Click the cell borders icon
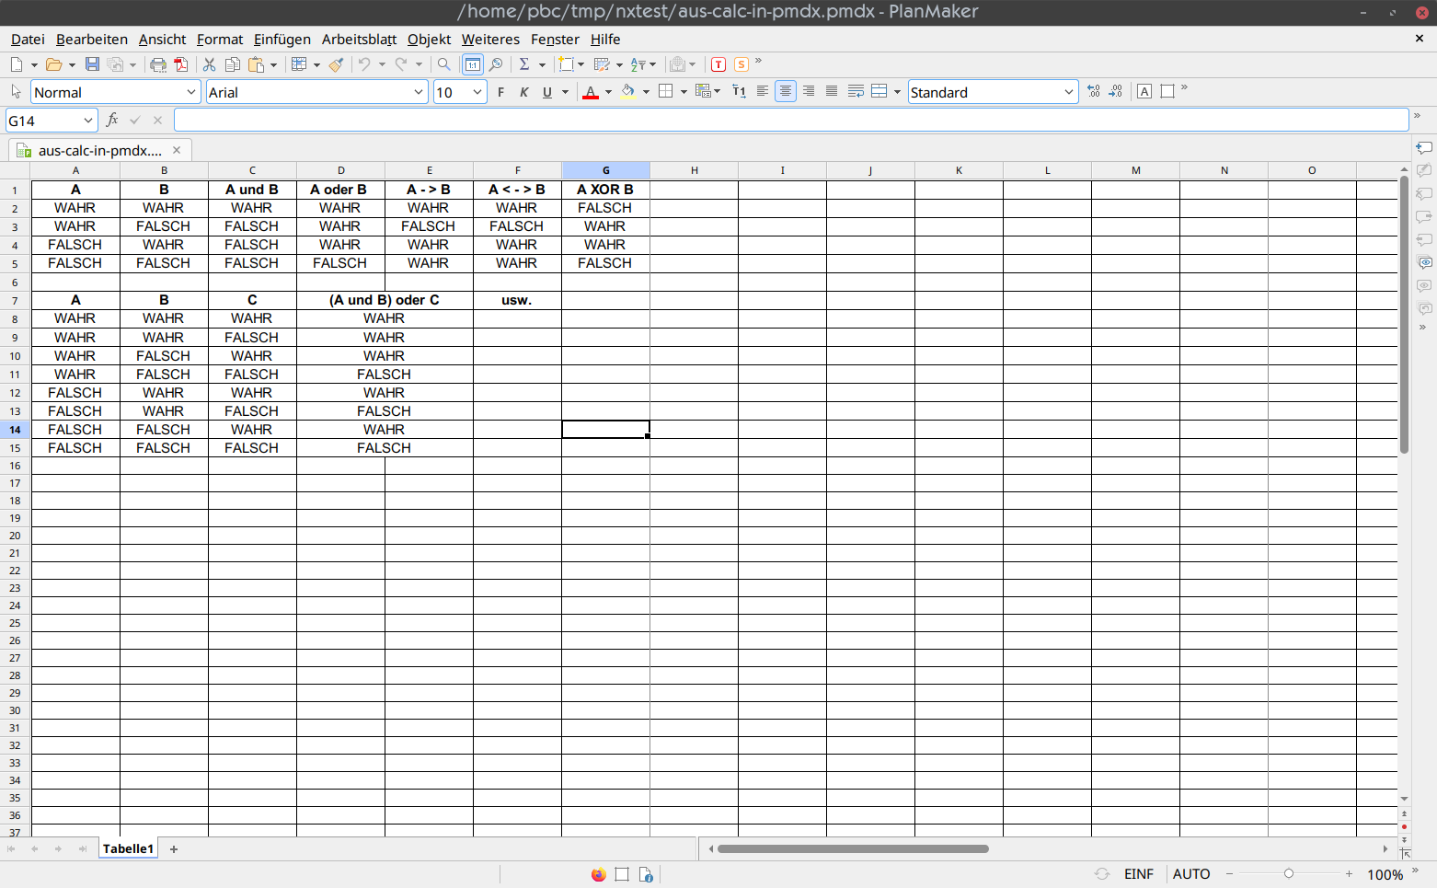The width and height of the screenshot is (1437, 888). click(x=666, y=92)
